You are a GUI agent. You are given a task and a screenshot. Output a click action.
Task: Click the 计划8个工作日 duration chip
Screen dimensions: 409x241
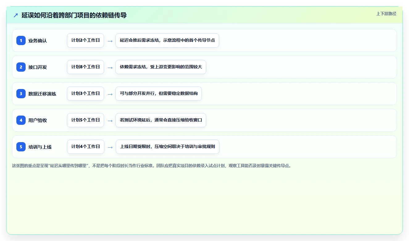[86, 67]
